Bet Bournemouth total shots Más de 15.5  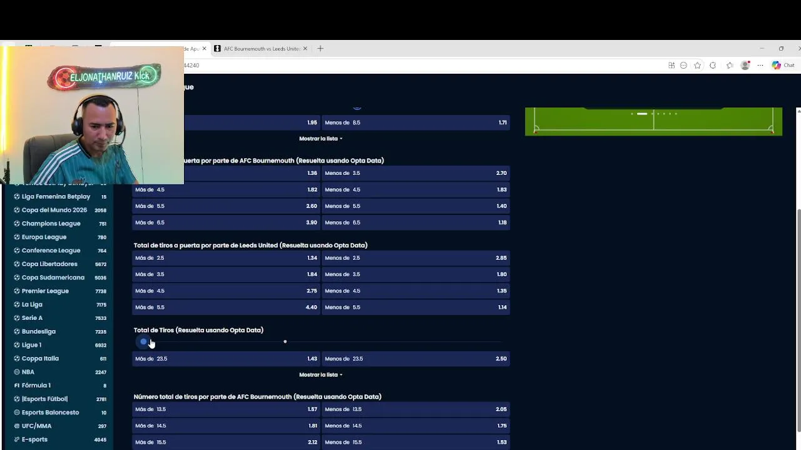click(226, 442)
